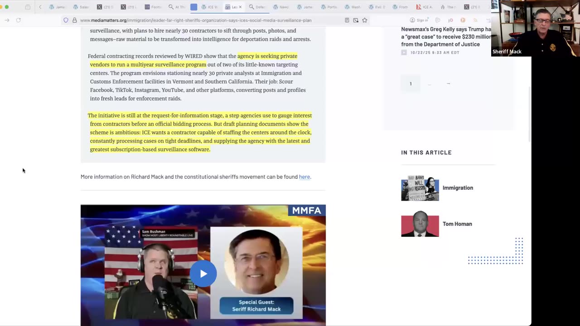
Task: Click highlighted 'agency is seeking private vendors' text
Action: coord(193,60)
